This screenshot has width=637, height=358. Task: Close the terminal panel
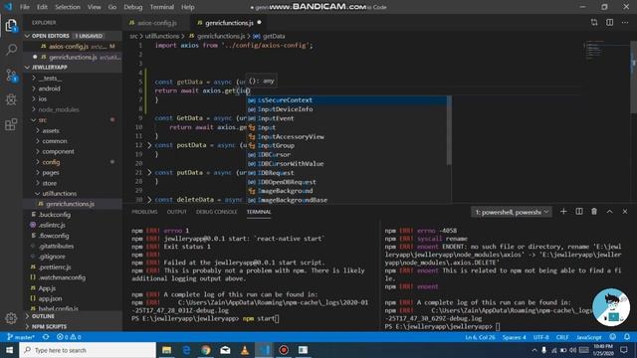(625, 212)
